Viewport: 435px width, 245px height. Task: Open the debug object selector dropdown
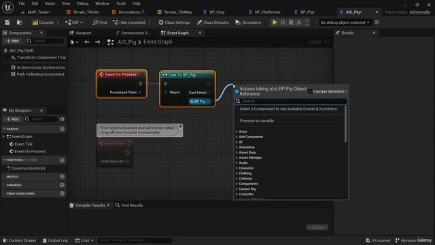[x=345, y=22]
